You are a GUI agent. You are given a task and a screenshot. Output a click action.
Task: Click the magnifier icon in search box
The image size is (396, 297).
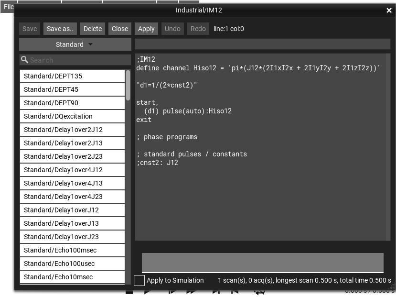click(24, 60)
